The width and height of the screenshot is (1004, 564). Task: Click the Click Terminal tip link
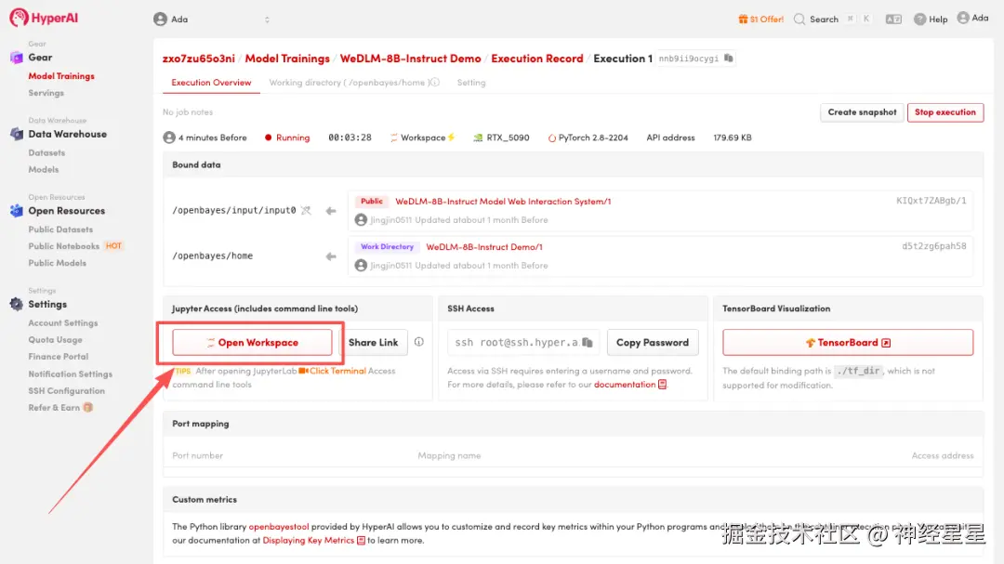click(337, 371)
